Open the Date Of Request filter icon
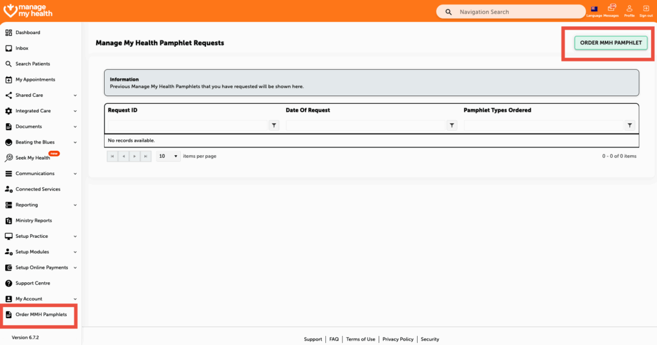The width and height of the screenshot is (657, 345). pos(452,126)
